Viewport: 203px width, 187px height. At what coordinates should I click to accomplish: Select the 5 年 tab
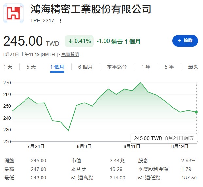tap(169, 67)
